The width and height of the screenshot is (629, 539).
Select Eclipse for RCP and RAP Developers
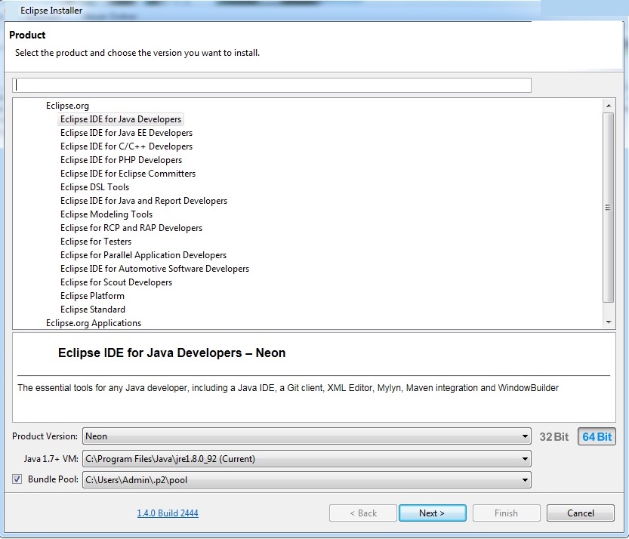pyautogui.click(x=131, y=228)
